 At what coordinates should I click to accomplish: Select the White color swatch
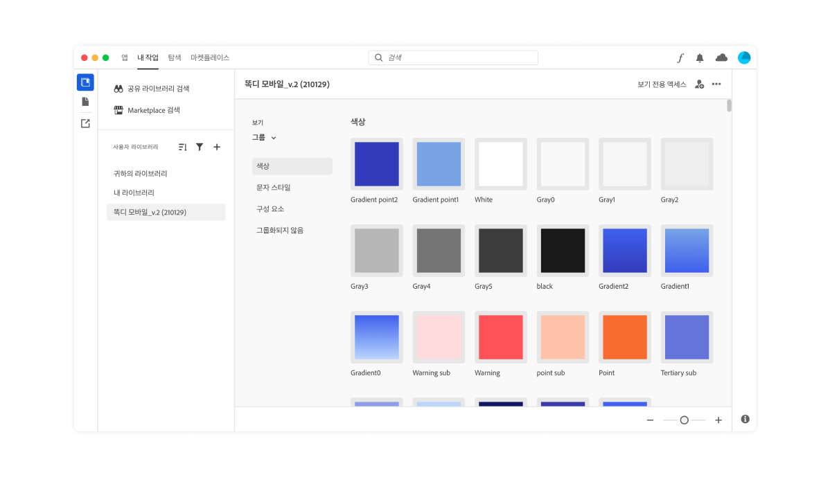[501, 164]
